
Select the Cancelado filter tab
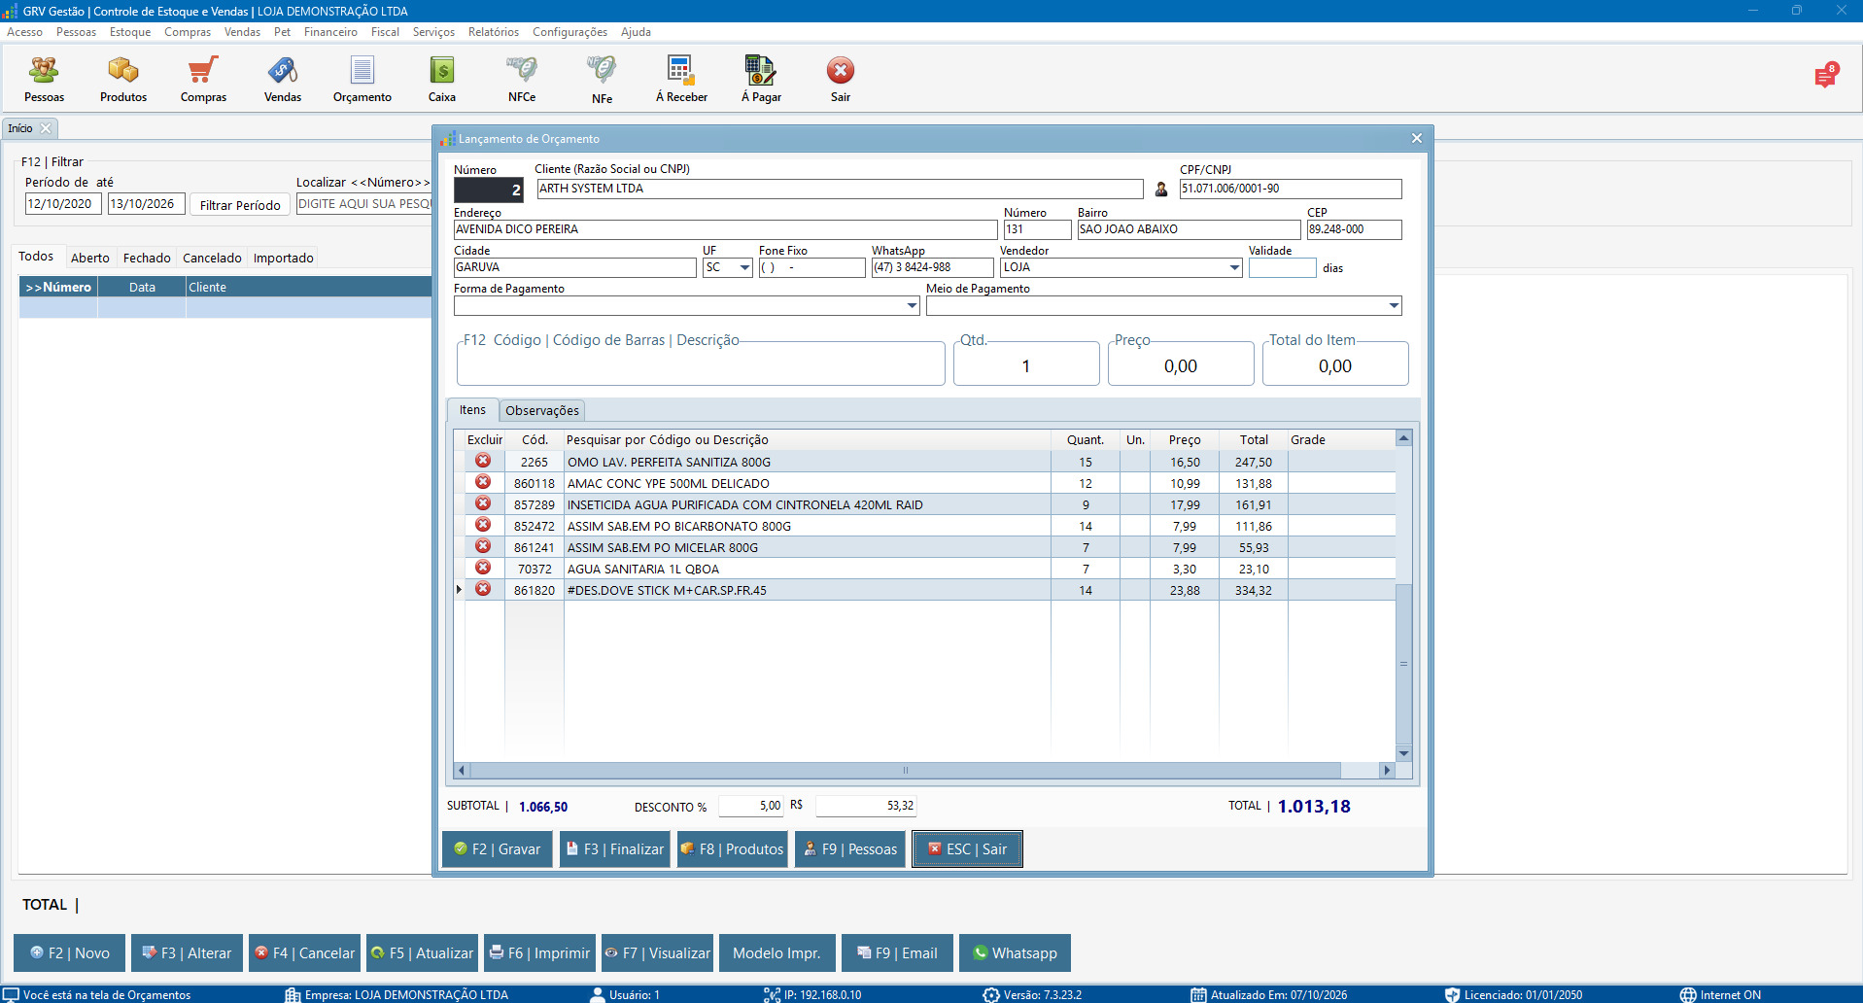pos(212,258)
